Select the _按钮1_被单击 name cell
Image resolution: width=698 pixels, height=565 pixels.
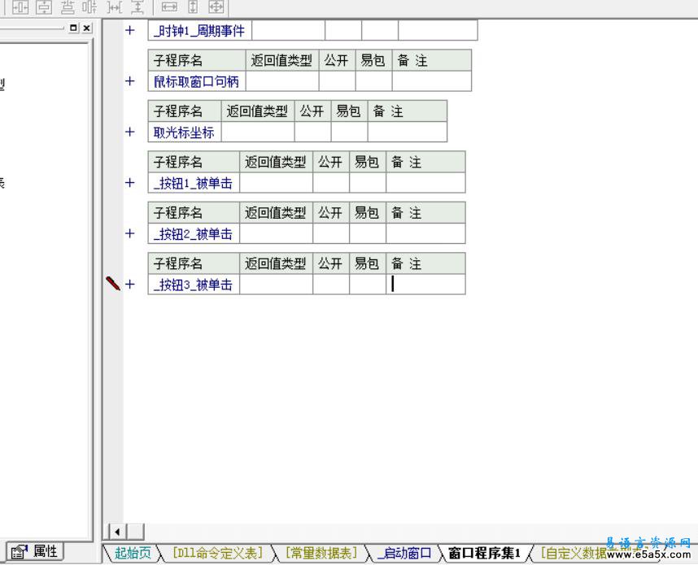click(194, 183)
